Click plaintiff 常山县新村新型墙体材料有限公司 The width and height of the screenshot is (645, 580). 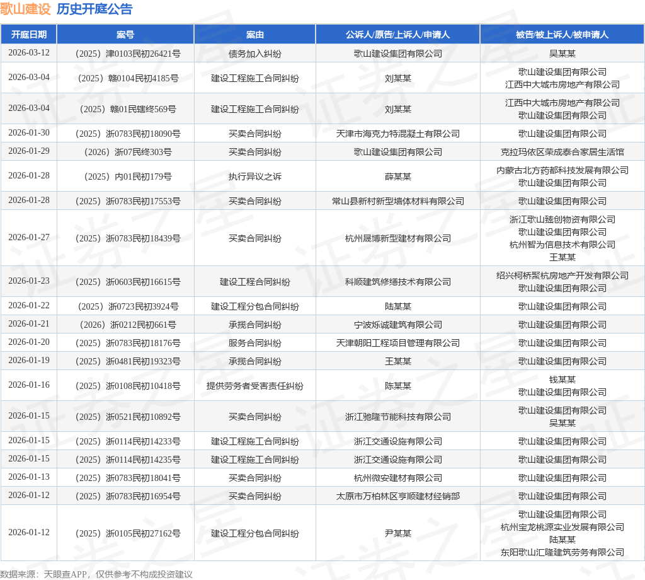coord(398,201)
